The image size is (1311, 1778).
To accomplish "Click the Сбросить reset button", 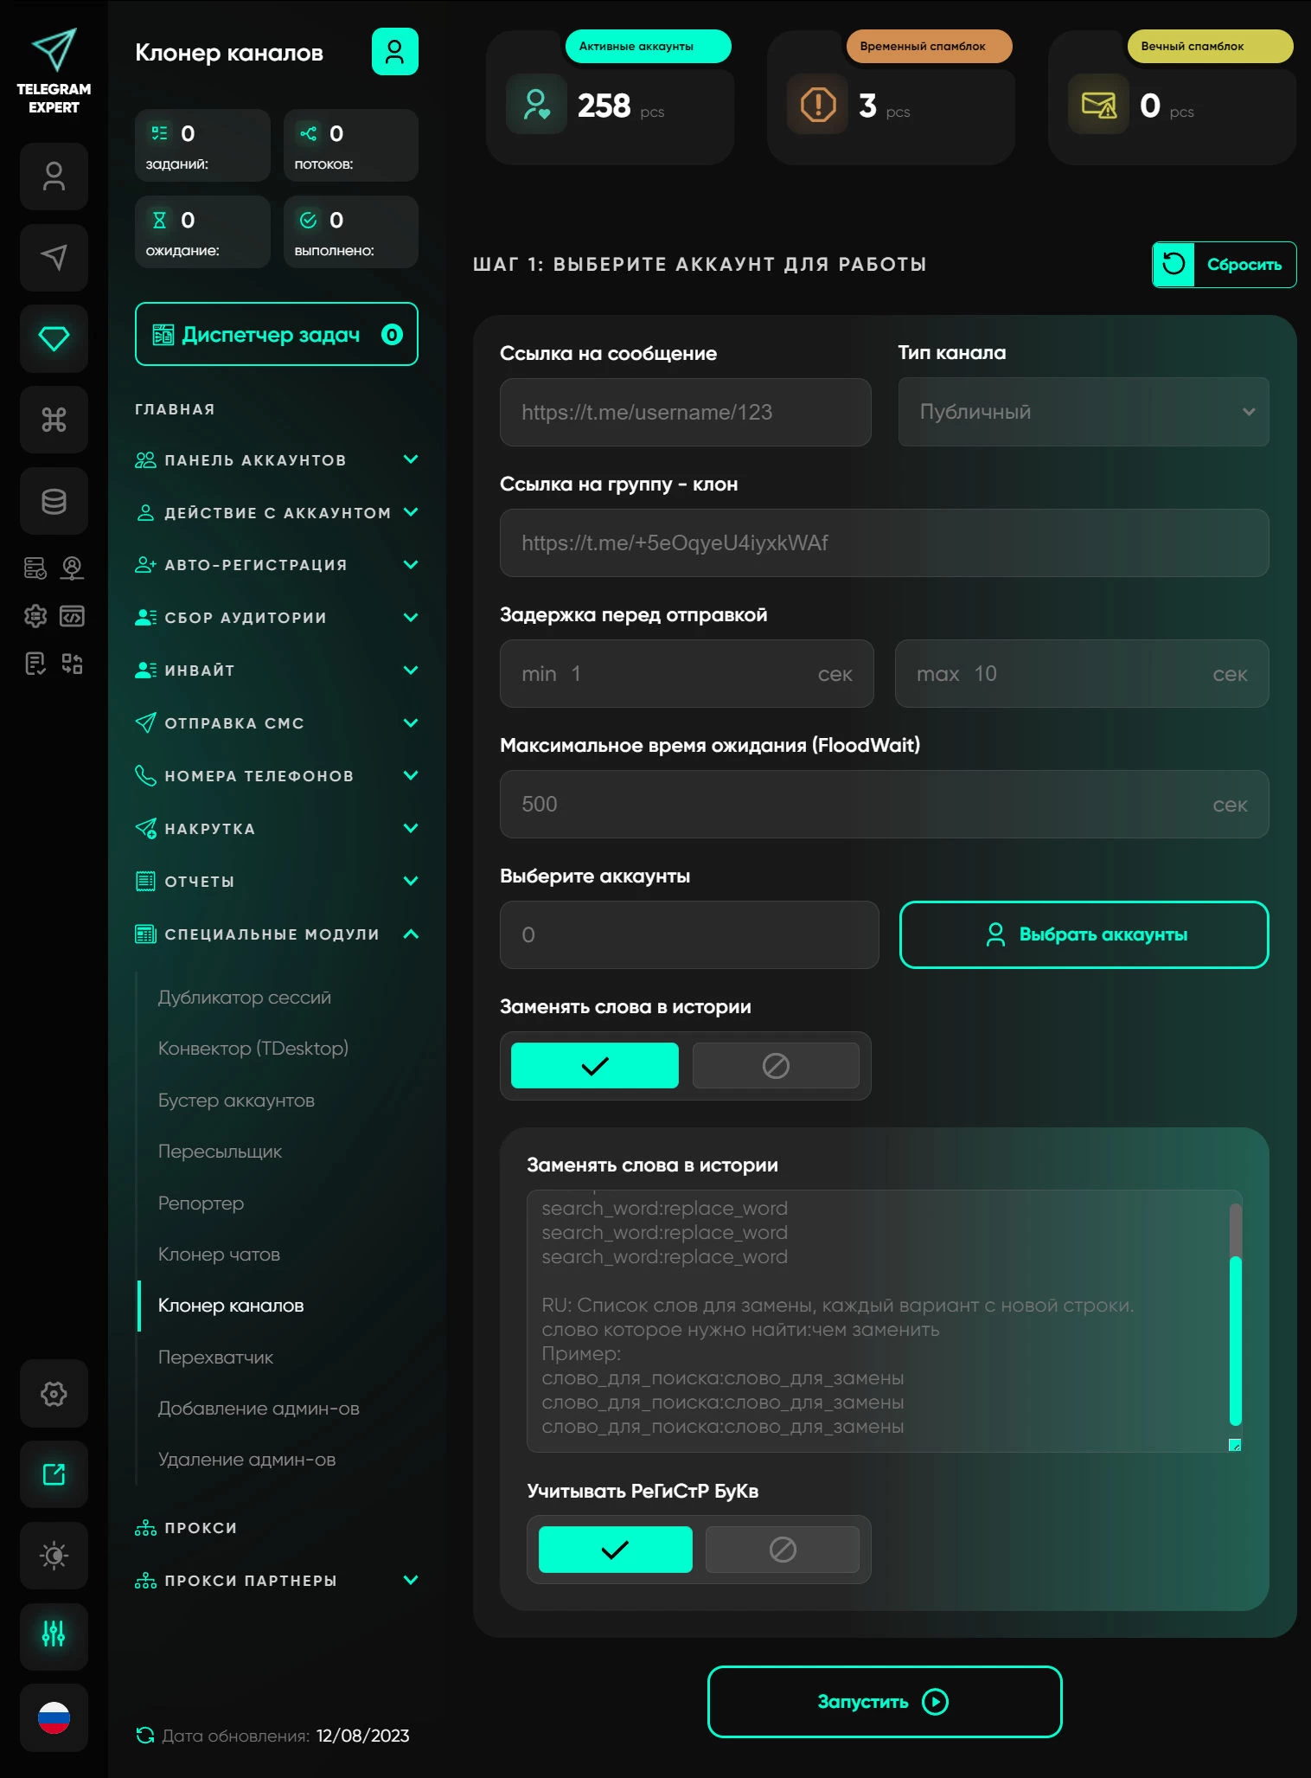I will click(x=1224, y=265).
